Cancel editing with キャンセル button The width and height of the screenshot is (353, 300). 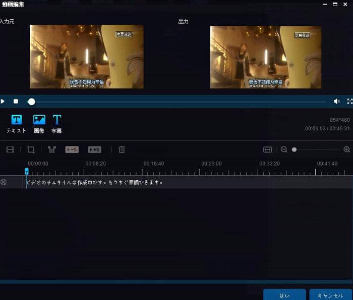click(330, 295)
